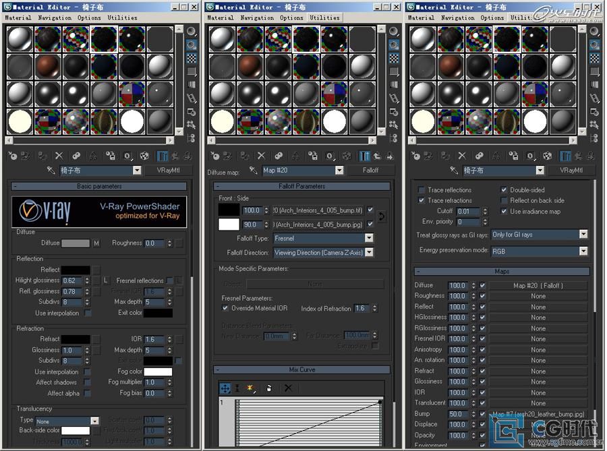Open Map #20 (Falloff) diffuse map slot
Viewport: 607px width, 451px height.
pyautogui.click(x=538, y=285)
